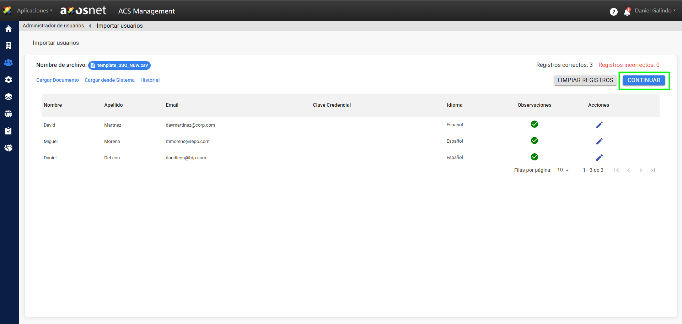This screenshot has height=324, width=682.
Task: Open the building/companies sidebar icon
Action: click(9, 46)
